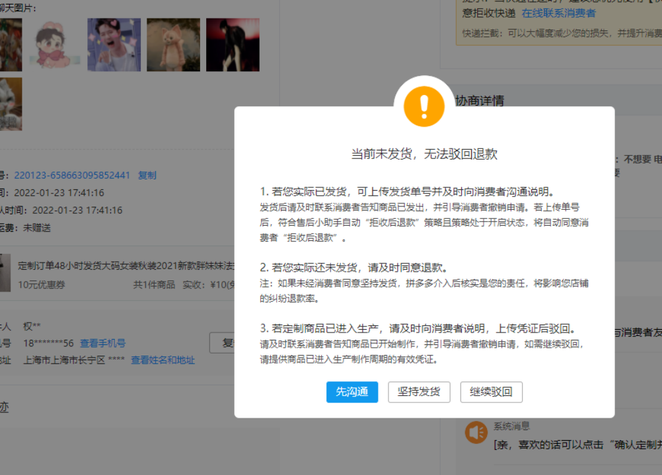
Task: View the orange cat mascot chat image
Action: tap(173, 45)
